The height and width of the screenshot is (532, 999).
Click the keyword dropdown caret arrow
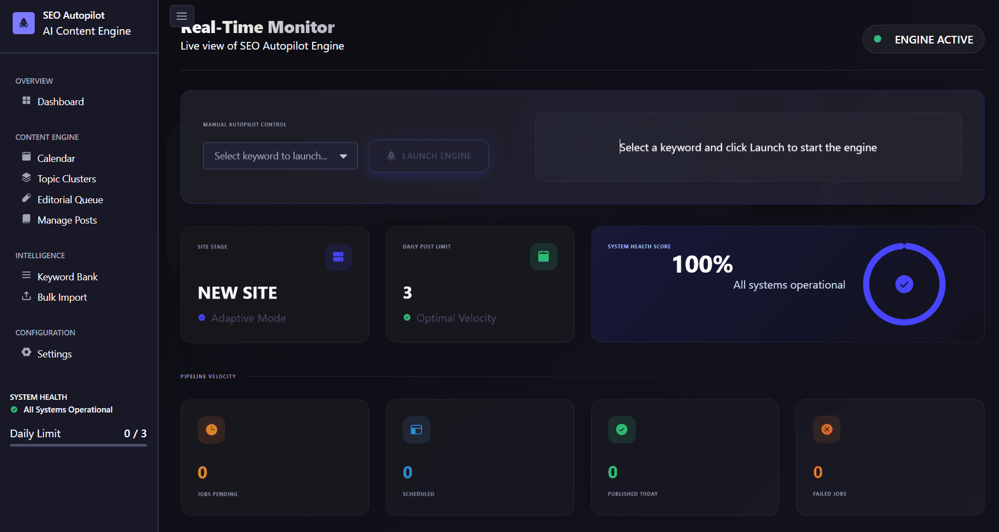tap(343, 156)
